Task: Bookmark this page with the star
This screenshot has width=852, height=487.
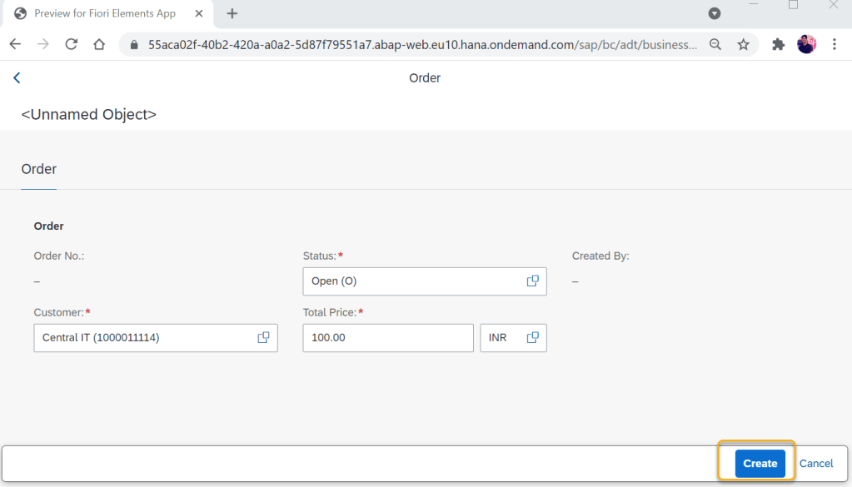Action: pos(744,44)
